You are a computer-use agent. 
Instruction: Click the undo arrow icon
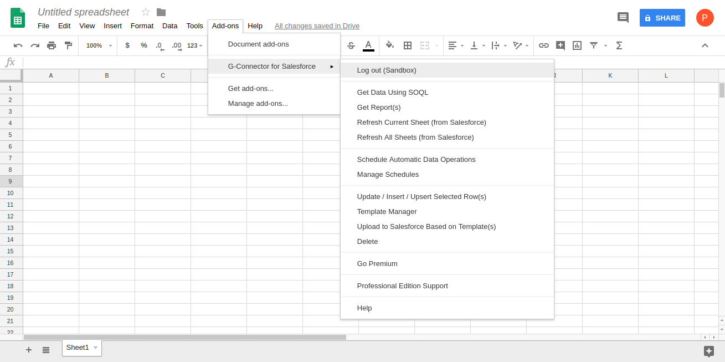click(x=18, y=45)
